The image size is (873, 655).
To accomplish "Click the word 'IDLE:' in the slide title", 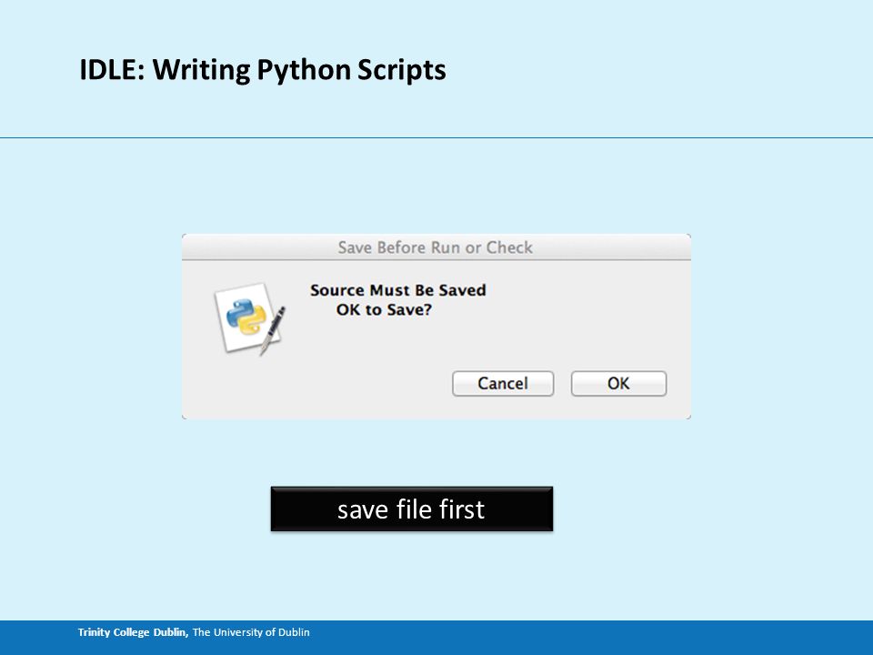I will 112,70.
